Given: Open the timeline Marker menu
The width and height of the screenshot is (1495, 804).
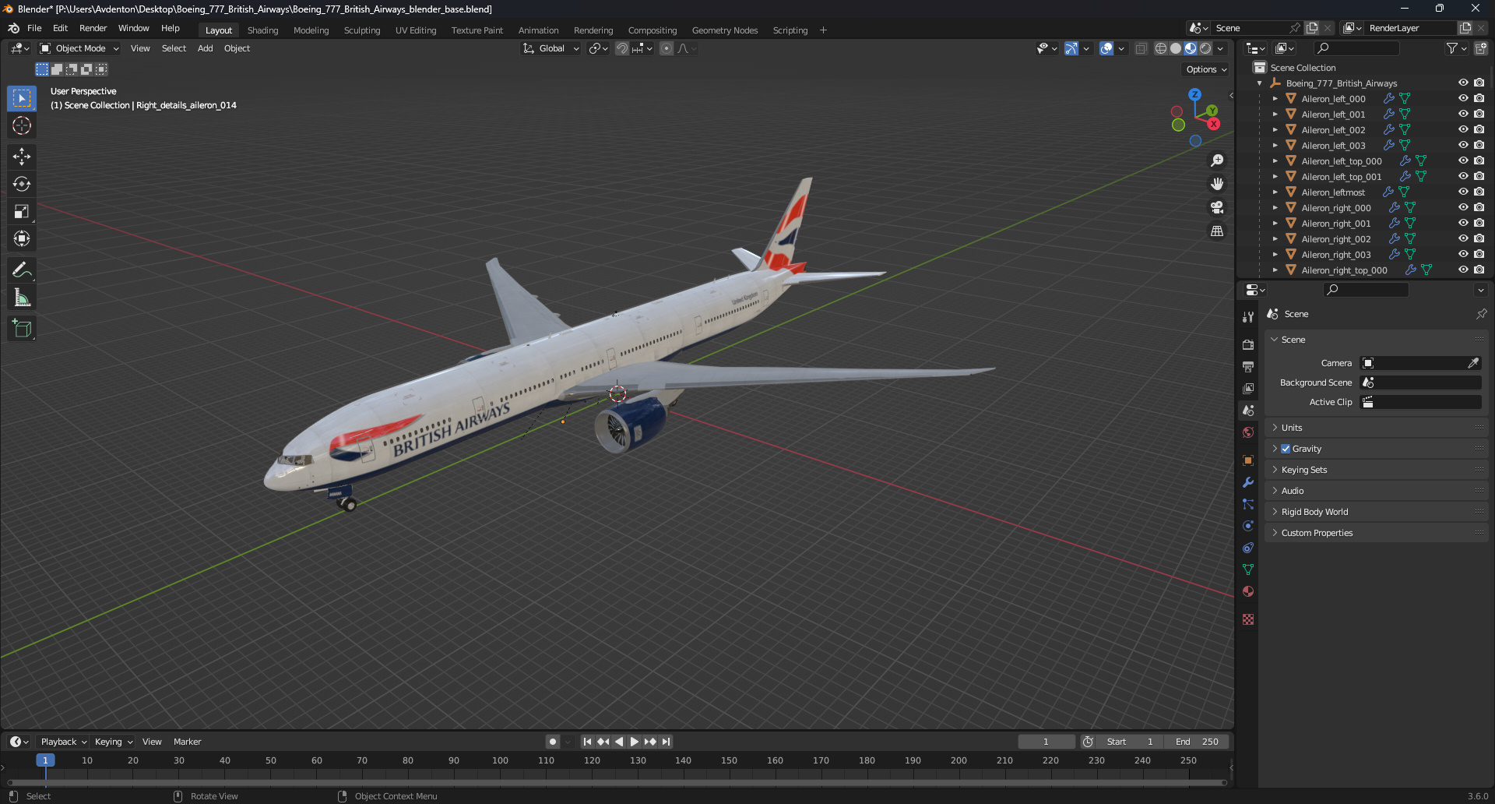Looking at the screenshot, I should point(187,742).
